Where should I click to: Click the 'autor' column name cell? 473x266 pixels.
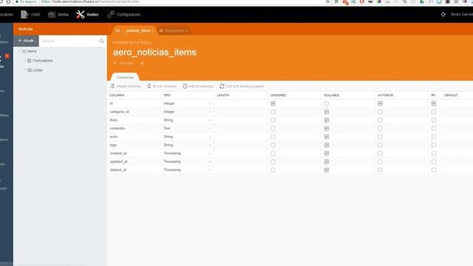click(134, 137)
